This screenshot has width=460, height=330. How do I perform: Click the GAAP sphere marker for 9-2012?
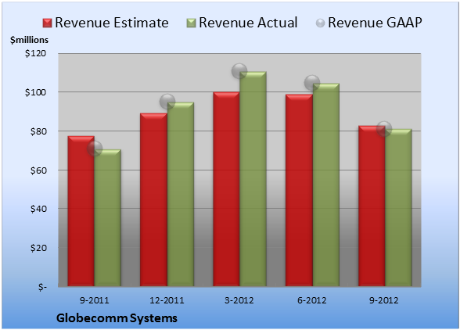[x=384, y=128]
